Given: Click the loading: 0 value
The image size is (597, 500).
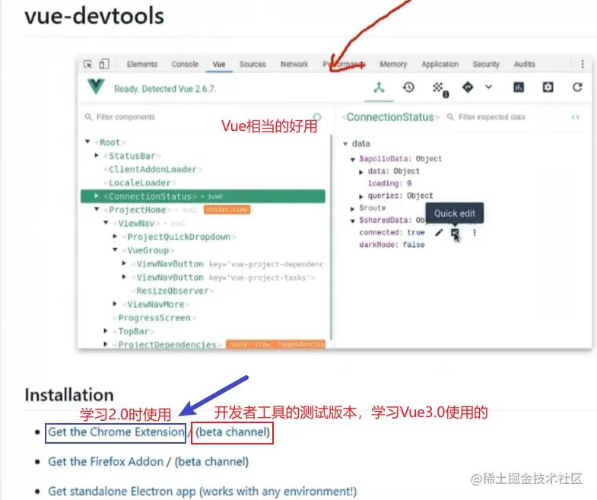Looking at the screenshot, I should coord(409,183).
